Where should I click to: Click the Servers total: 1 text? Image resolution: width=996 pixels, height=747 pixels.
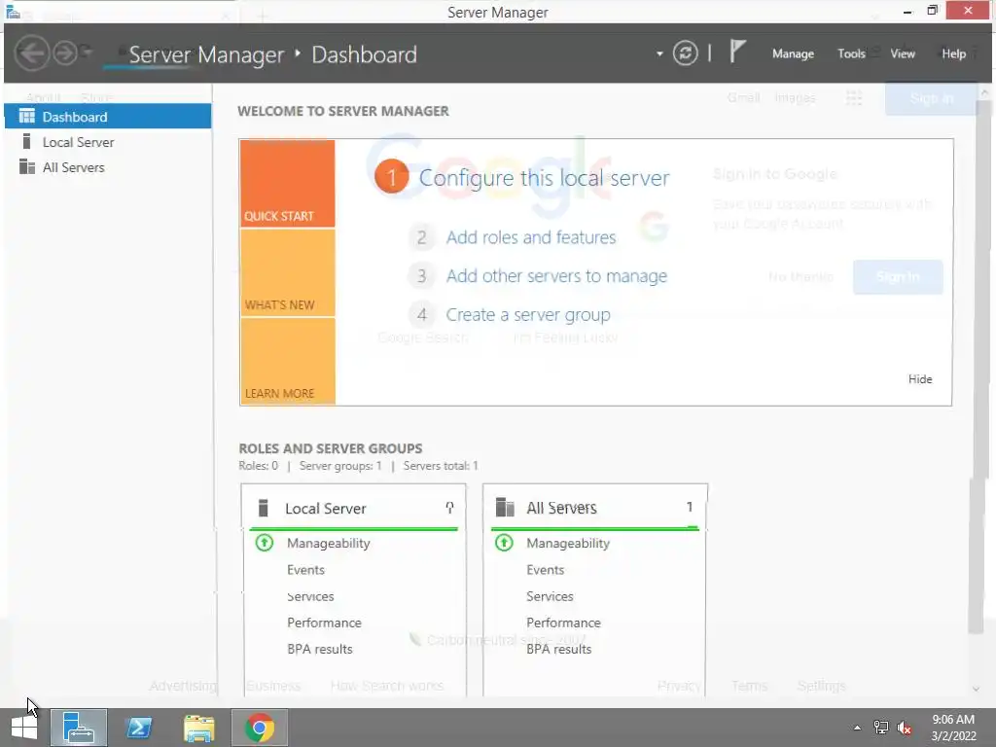click(x=441, y=466)
